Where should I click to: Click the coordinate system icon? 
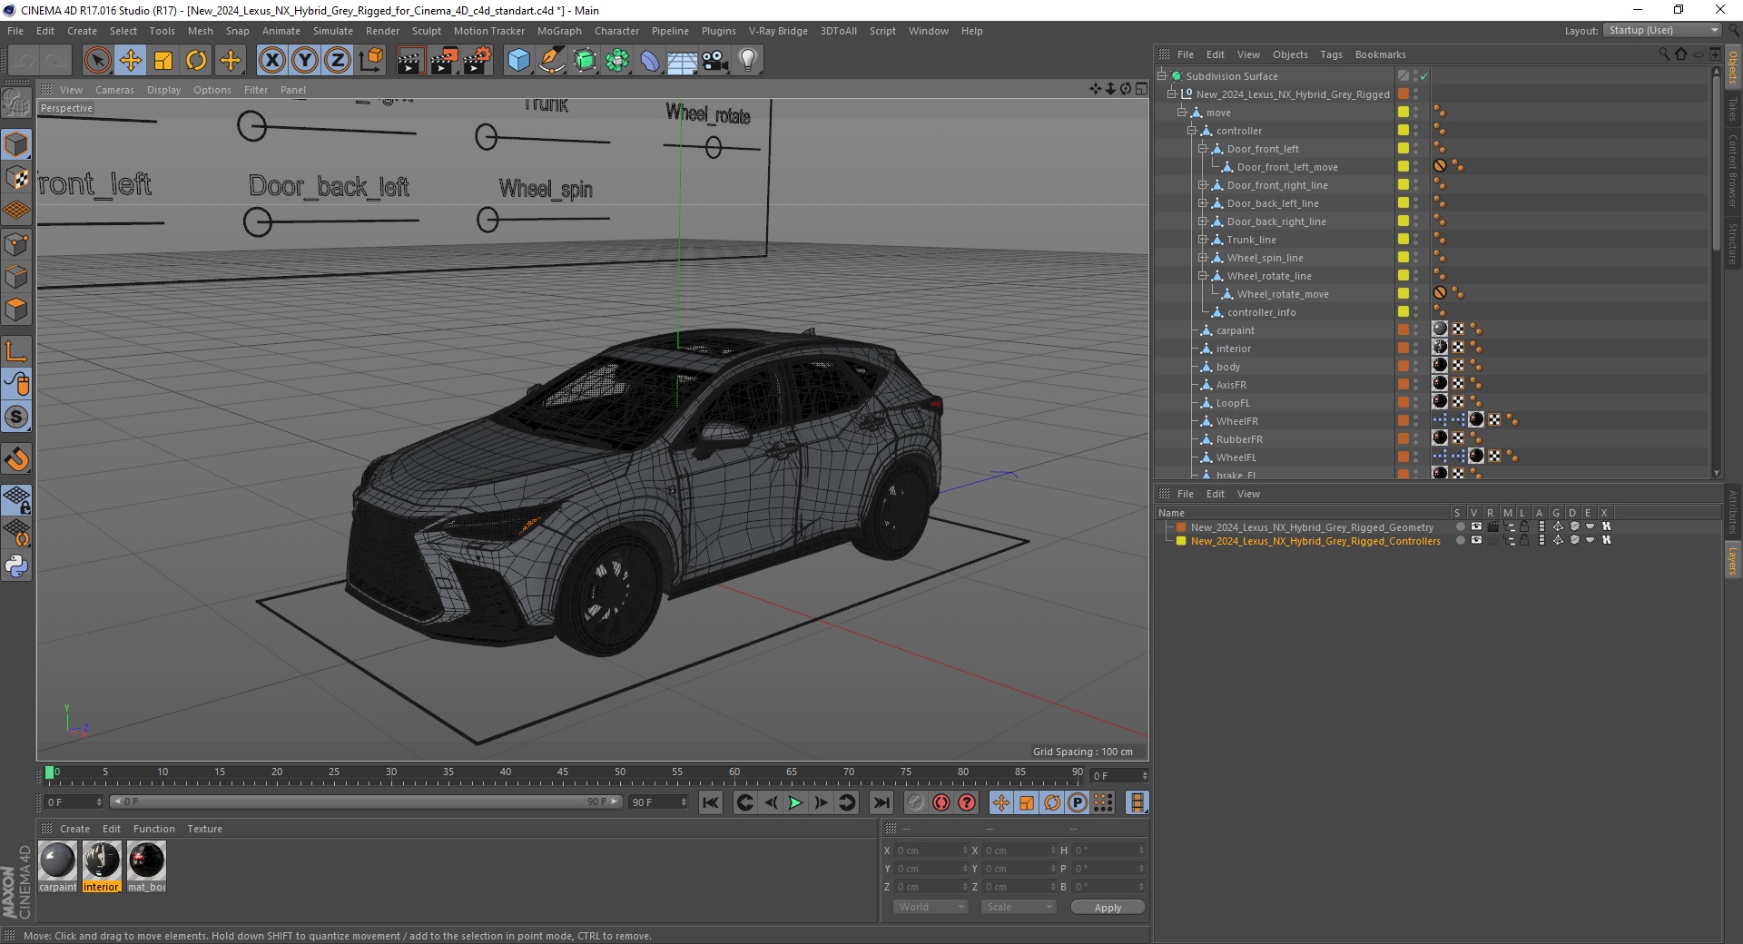tap(371, 61)
